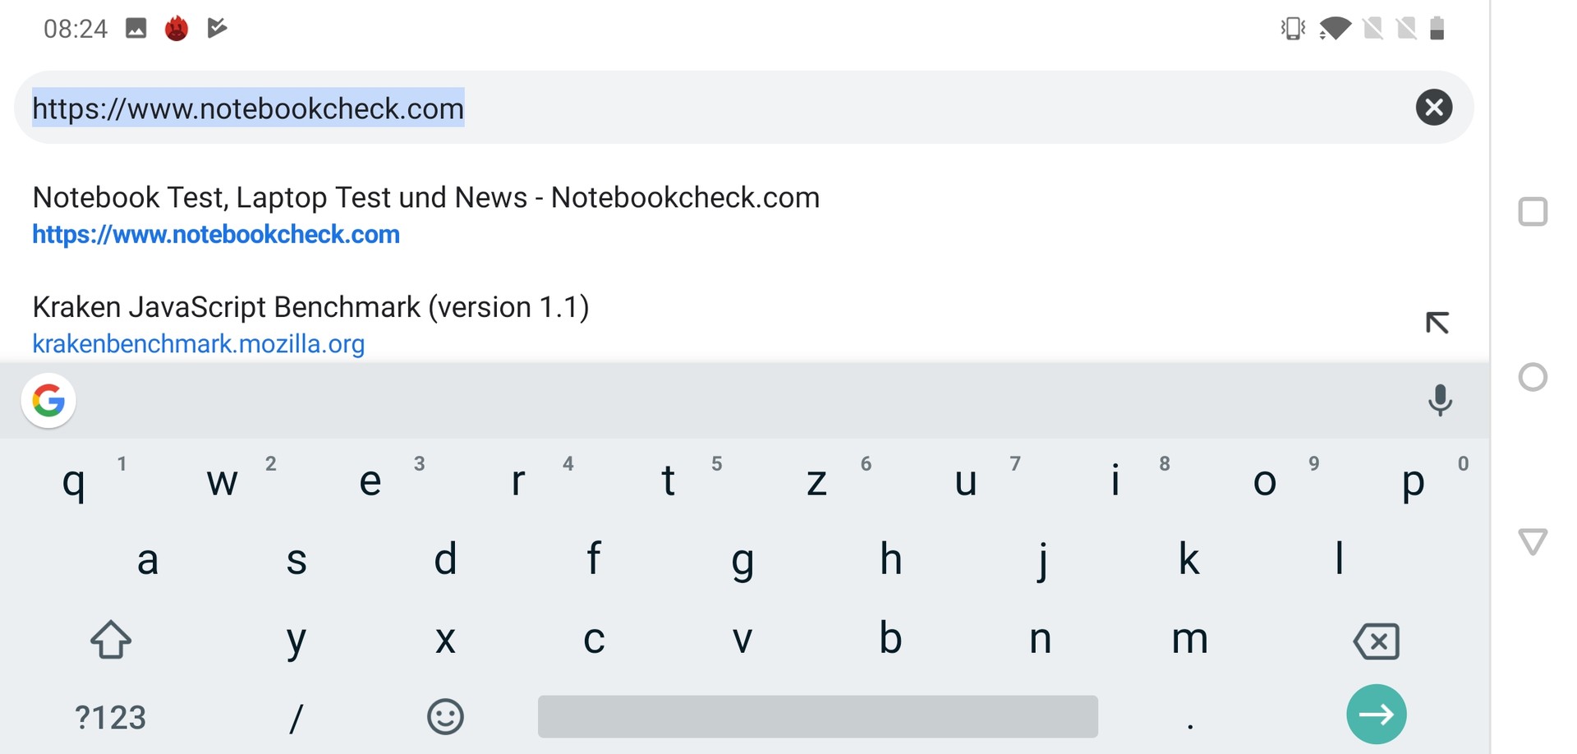Toggle the Shift key on the keyboard
1577x754 pixels.
point(111,639)
